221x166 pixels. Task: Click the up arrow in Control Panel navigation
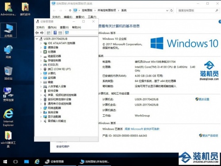coord(70,11)
